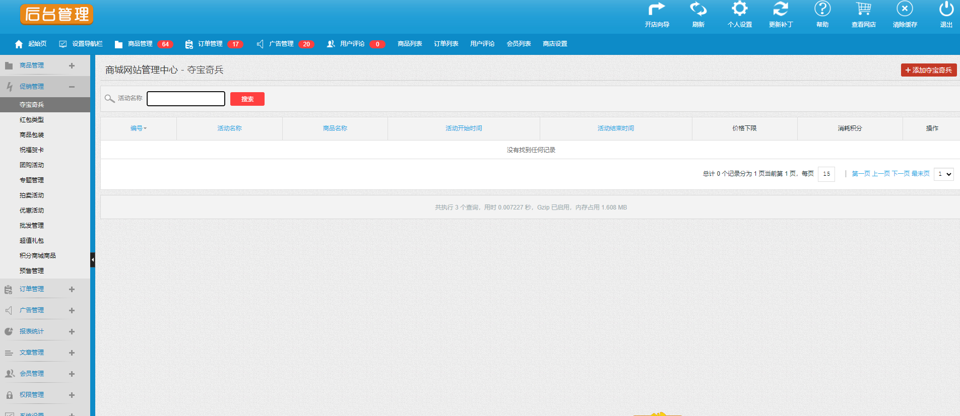Click the 活动名称 search field

186,99
